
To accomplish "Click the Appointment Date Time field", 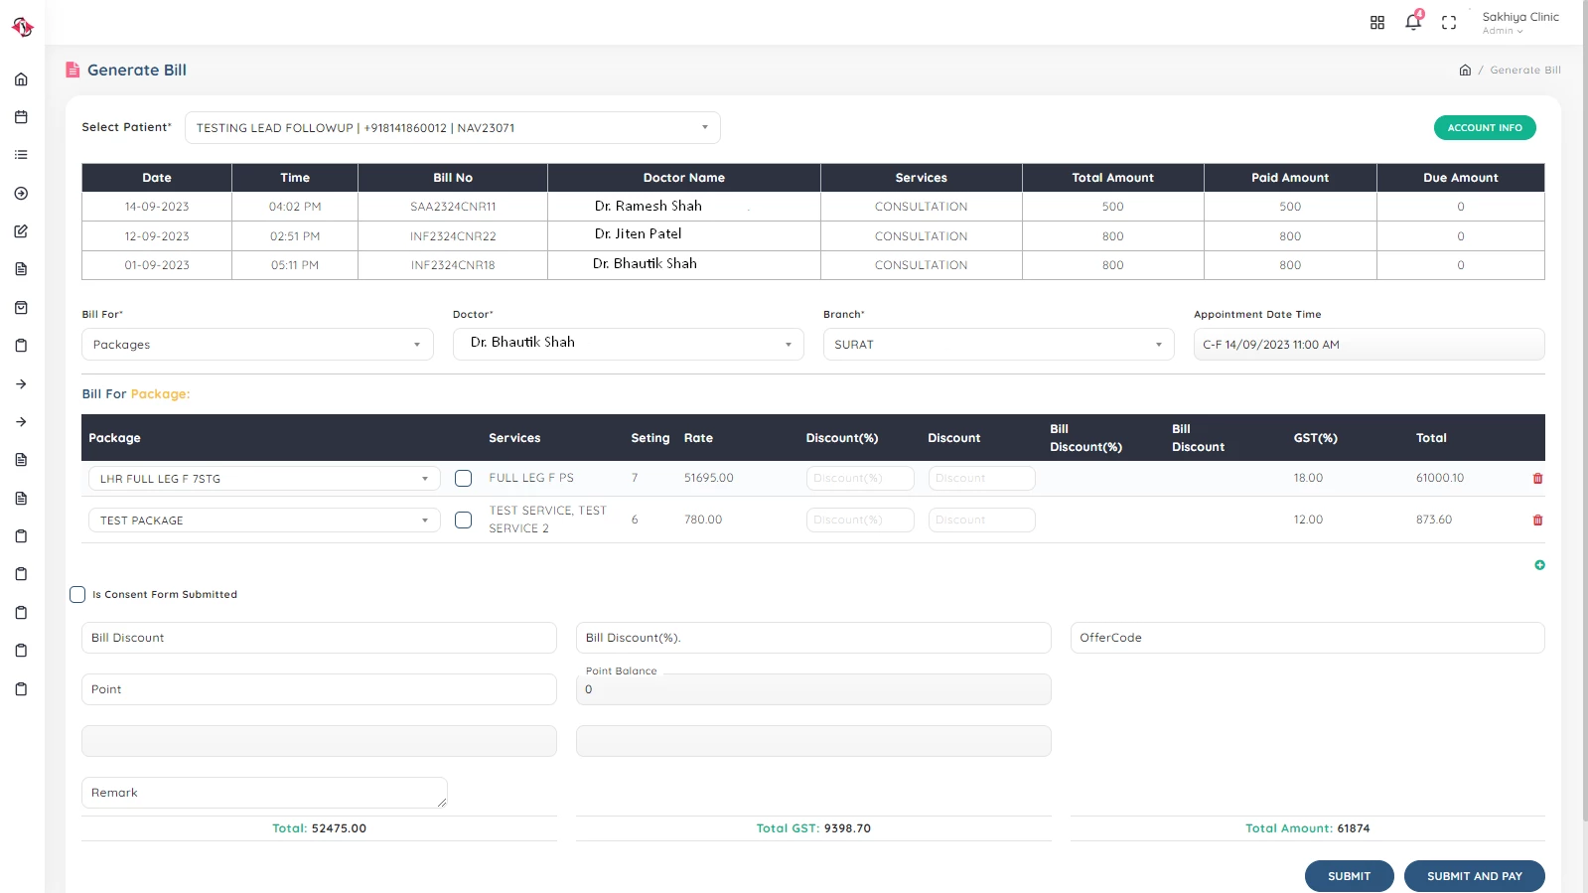I will pos(1369,345).
